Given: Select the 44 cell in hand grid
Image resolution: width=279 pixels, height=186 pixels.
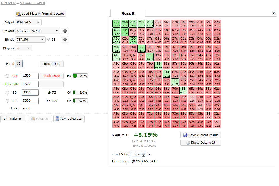Looking at the screenshot, I should (200, 107).
